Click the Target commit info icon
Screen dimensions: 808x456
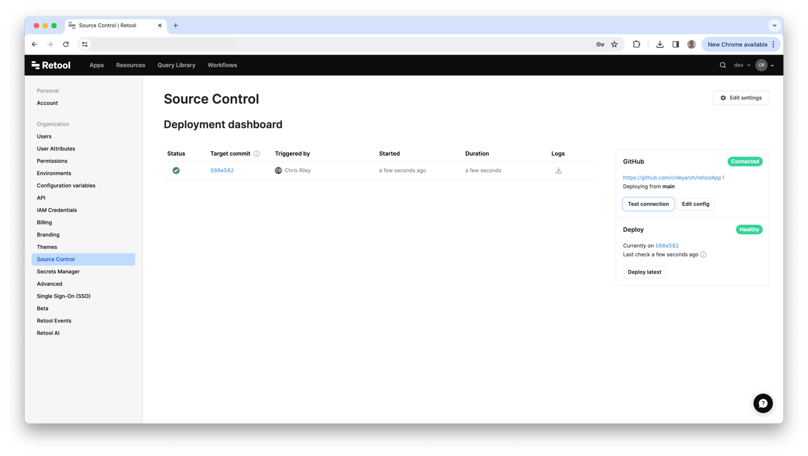tap(257, 153)
